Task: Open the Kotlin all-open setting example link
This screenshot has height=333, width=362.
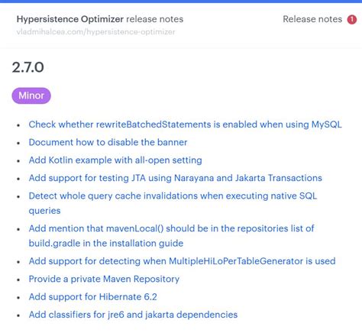Action: tap(115, 160)
